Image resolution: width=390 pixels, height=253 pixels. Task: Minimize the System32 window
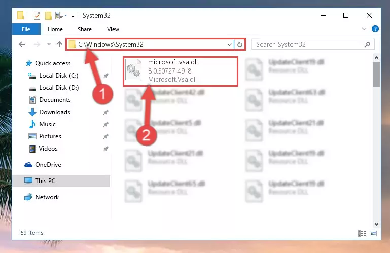coord(323,15)
